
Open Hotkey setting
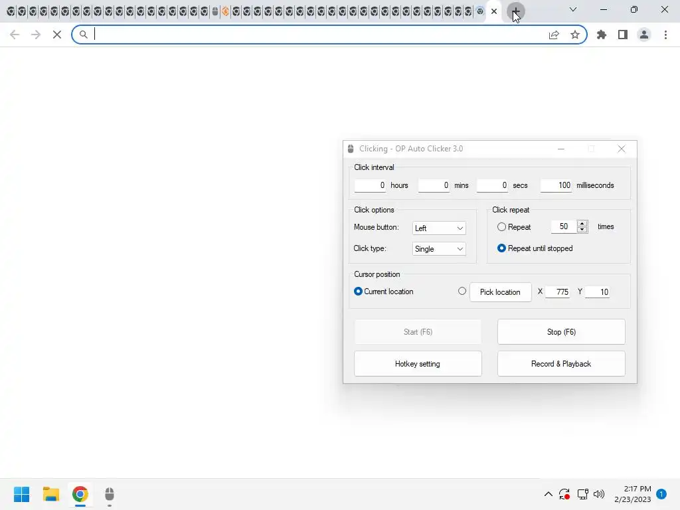pos(418,364)
